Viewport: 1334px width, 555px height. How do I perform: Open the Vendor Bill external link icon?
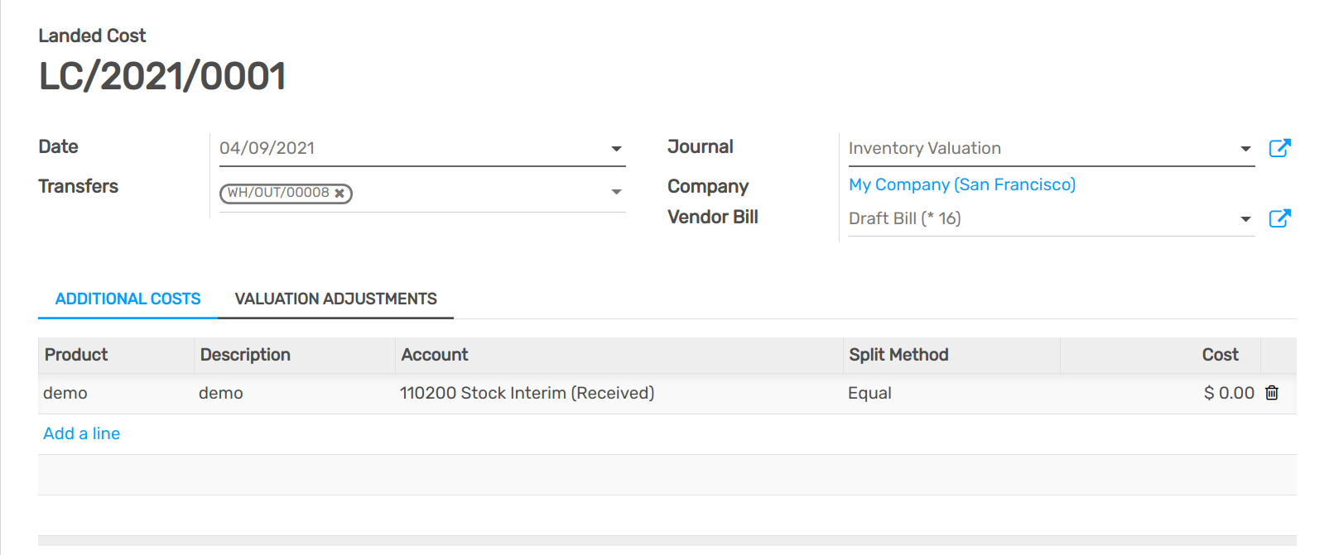(1279, 218)
